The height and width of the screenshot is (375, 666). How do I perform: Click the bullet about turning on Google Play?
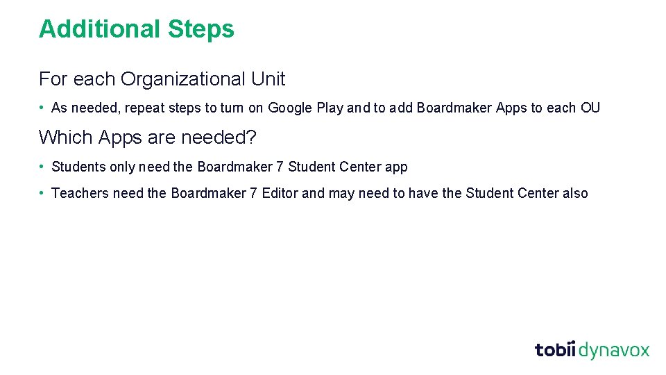point(325,108)
